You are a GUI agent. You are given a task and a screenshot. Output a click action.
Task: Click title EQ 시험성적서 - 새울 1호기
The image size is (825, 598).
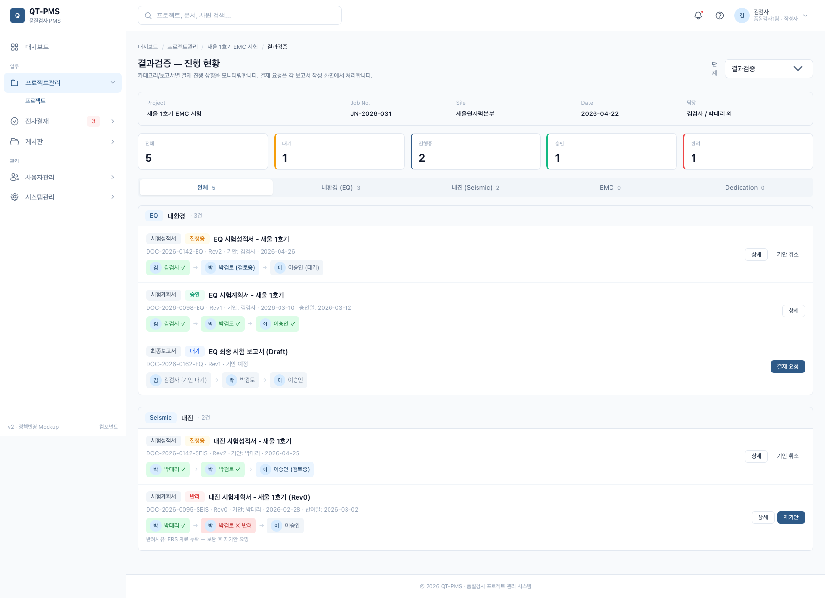coord(251,239)
